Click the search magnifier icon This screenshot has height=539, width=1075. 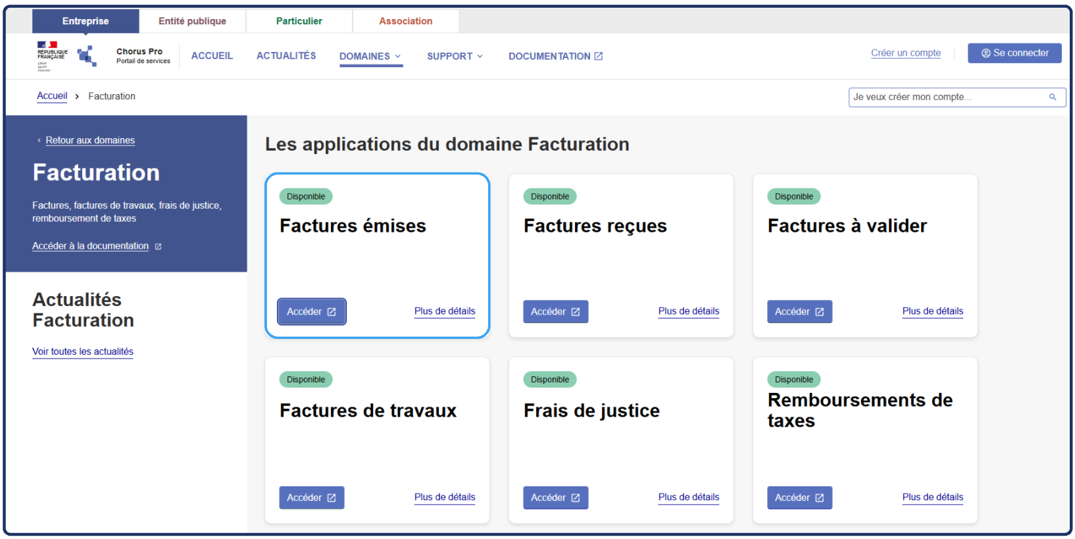point(1053,97)
